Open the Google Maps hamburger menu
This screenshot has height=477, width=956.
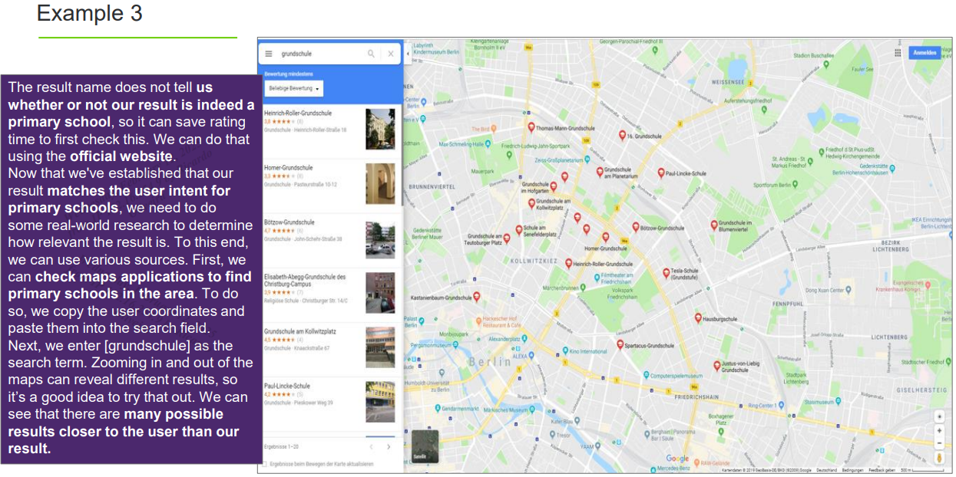click(x=269, y=54)
